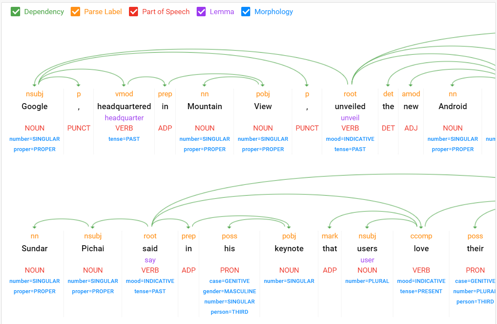Click the 'Pichai' nsubj token
497x324 pixels.
click(x=93, y=248)
